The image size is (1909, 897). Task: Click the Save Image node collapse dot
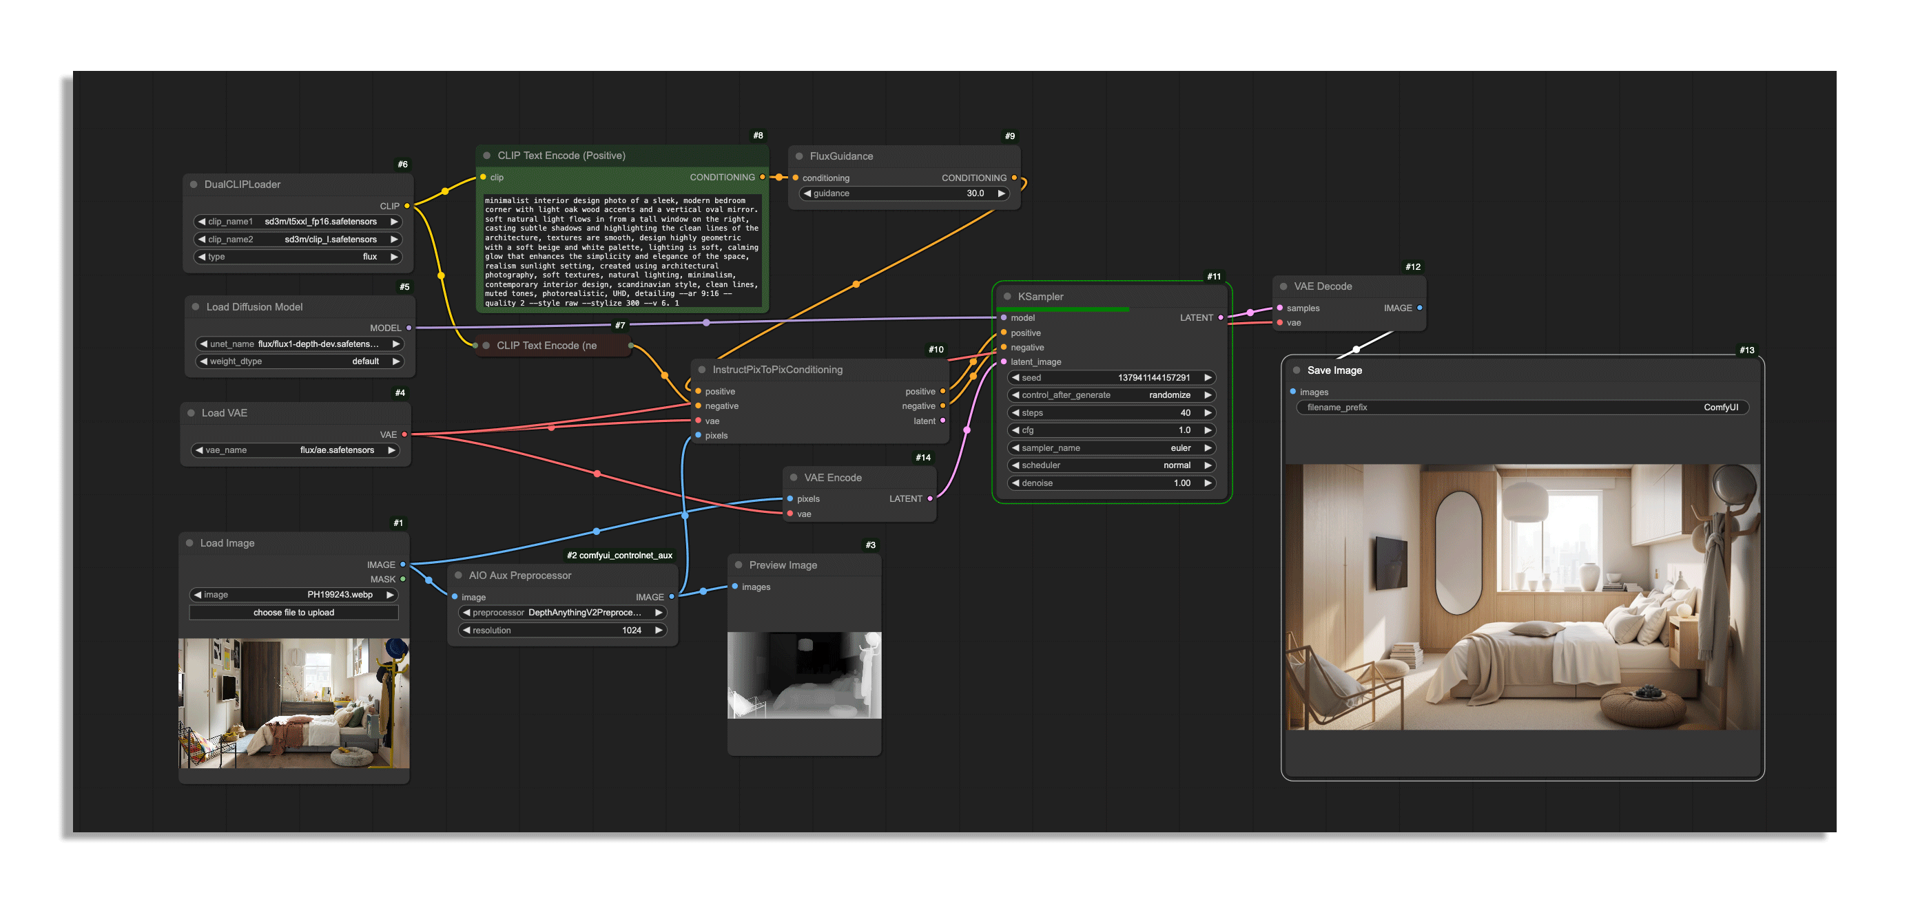coord(1296,370)
